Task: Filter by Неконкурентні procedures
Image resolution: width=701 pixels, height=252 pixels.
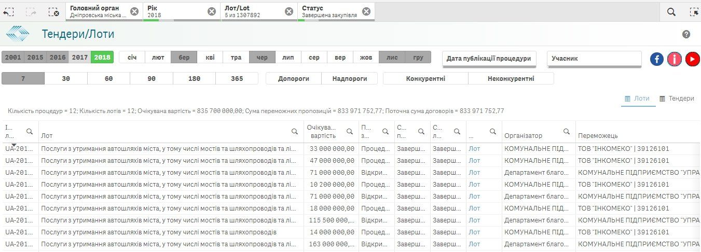Action: coord(511,79)
